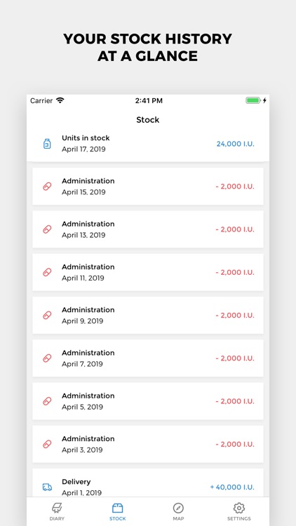Tap the vial icon beside Units in stock
Screen dimensions: 296x526
point(47,144)
